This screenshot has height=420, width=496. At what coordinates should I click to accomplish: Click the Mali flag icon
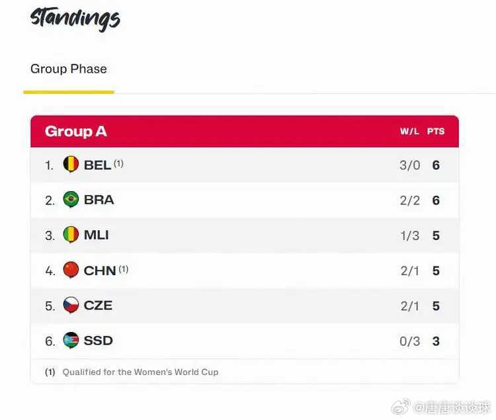[x=71, y=235]
